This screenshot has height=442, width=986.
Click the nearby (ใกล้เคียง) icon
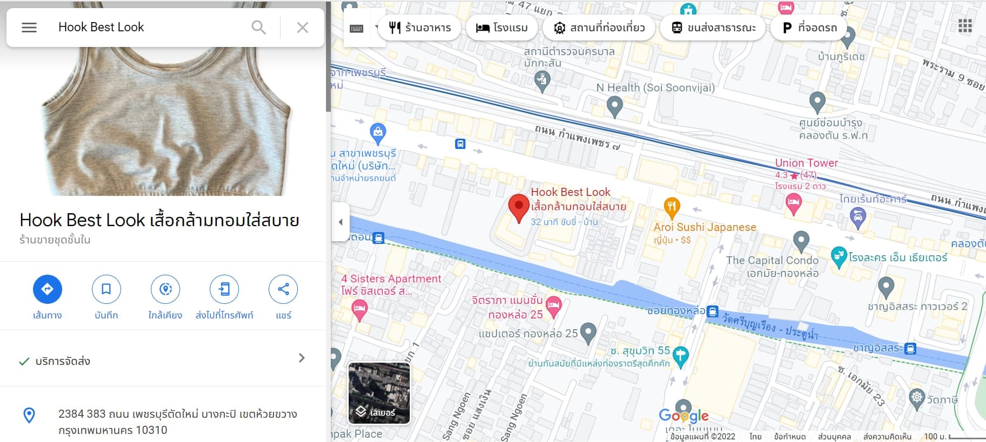165,289
